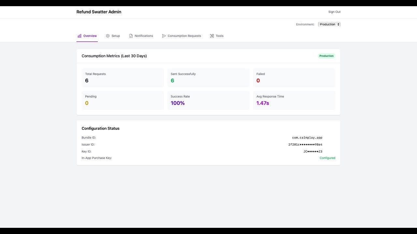Click the Success Rate 100% value
The width and height of the screenshot is (417, 234).
click(178, 103)
